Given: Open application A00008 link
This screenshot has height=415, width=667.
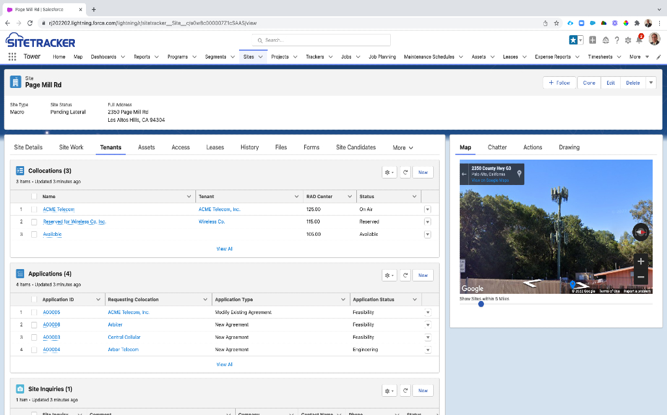Looking at the screenshot, I should coord(51,324).
